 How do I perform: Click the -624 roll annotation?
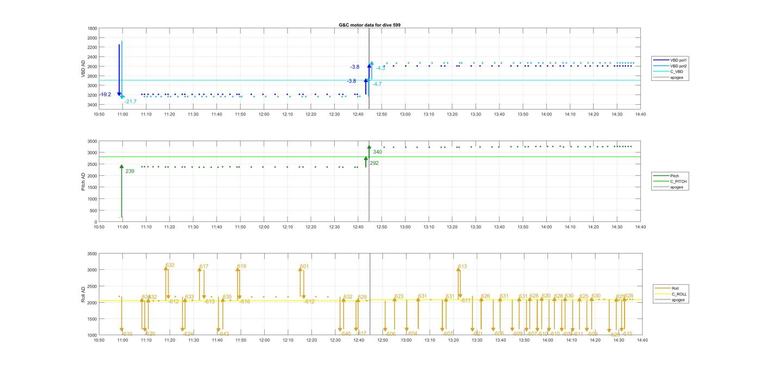[x=188, y=334]
